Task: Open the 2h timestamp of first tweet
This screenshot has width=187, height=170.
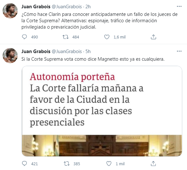Action: pyautogui.click(x=88, y=7)
